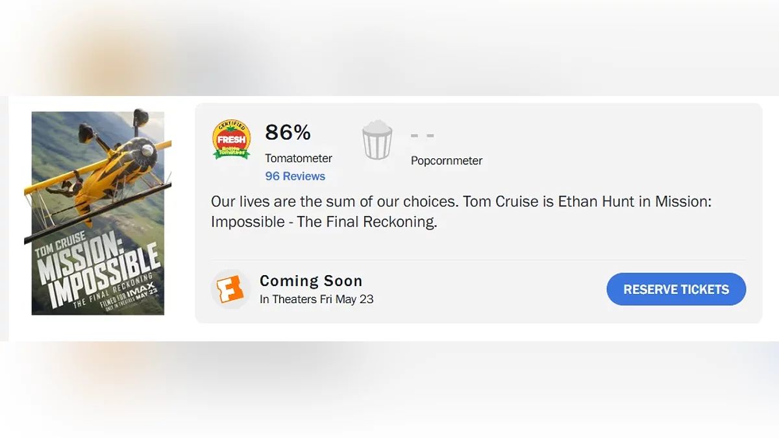The image size is (779, 438).
Task: Open the 96 Reviews link
Action: coord(295,176)
